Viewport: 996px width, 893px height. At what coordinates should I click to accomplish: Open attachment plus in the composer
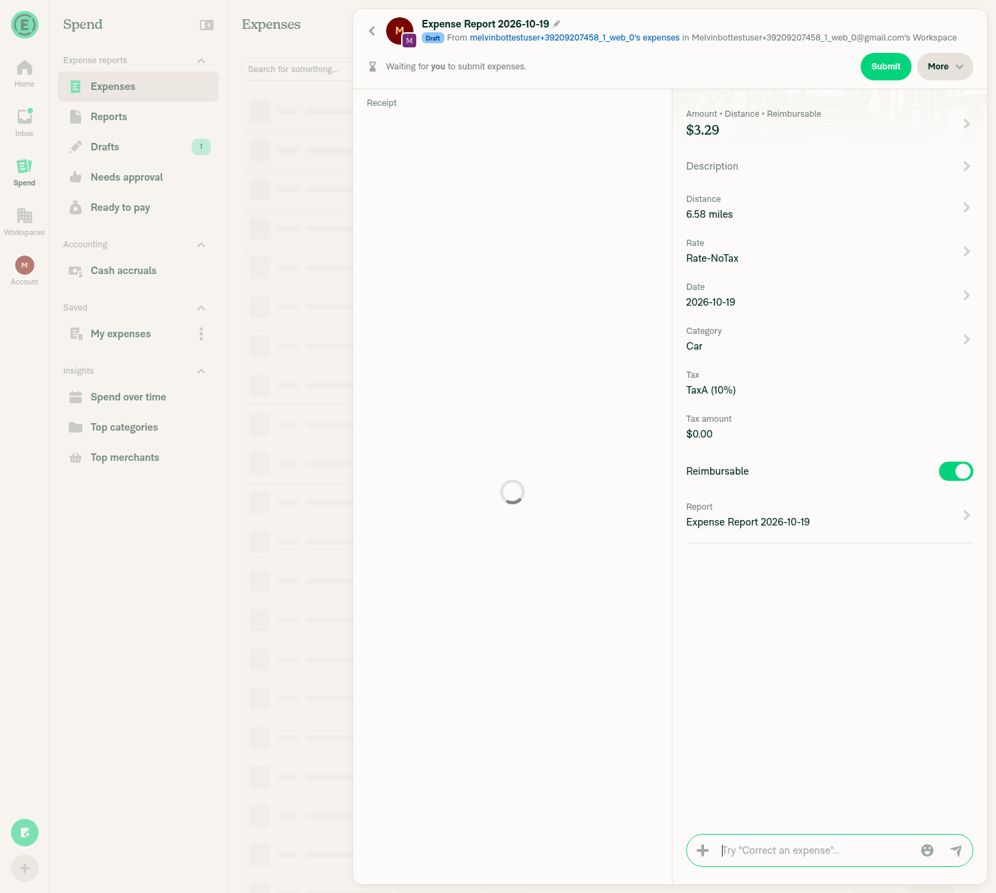pyautogui.click(x=703, y=850)
